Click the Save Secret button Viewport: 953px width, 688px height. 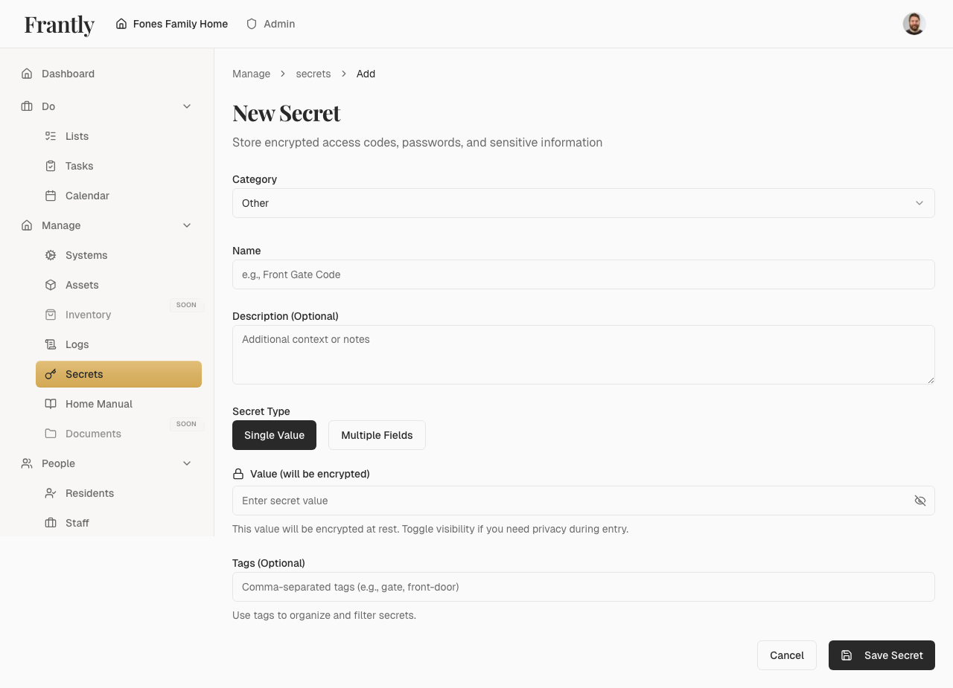point(882,655)
